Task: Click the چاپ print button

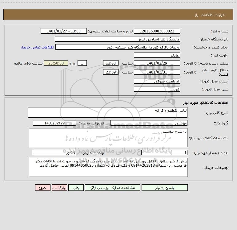Action: 76,188
